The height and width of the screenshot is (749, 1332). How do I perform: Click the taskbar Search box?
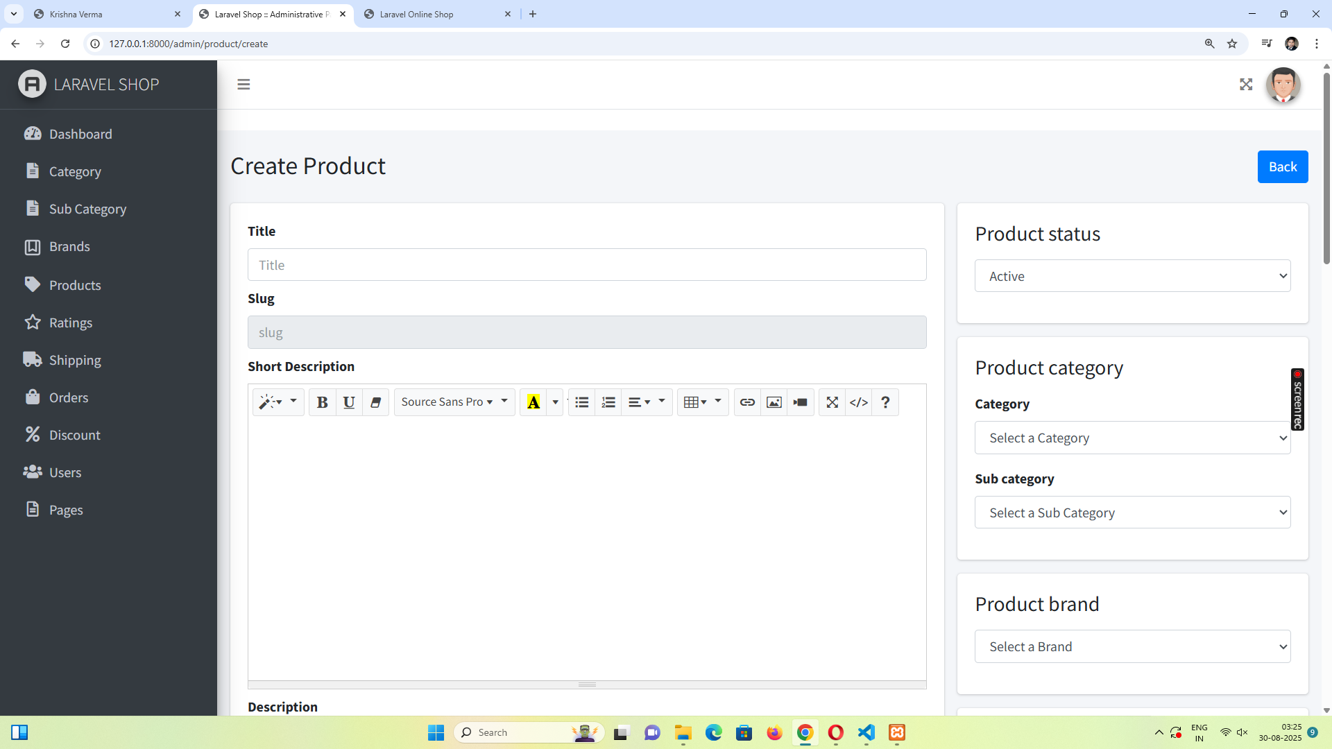point(529,732)
